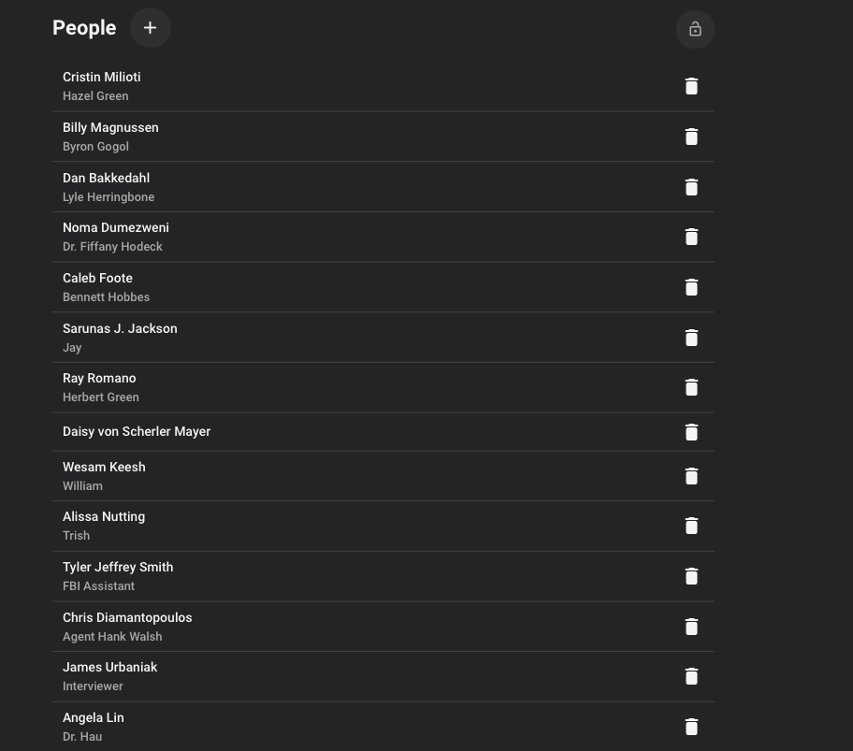The width and height of the screenshot is (853, 751).
Task: Delete Cristin Milioti from the list
Action: (x=691, y=86)
